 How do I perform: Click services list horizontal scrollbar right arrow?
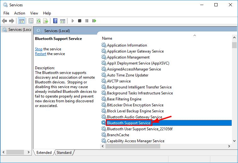point(229,146)
